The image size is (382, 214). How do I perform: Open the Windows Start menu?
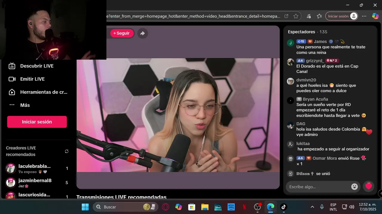[x=85, y=207]
